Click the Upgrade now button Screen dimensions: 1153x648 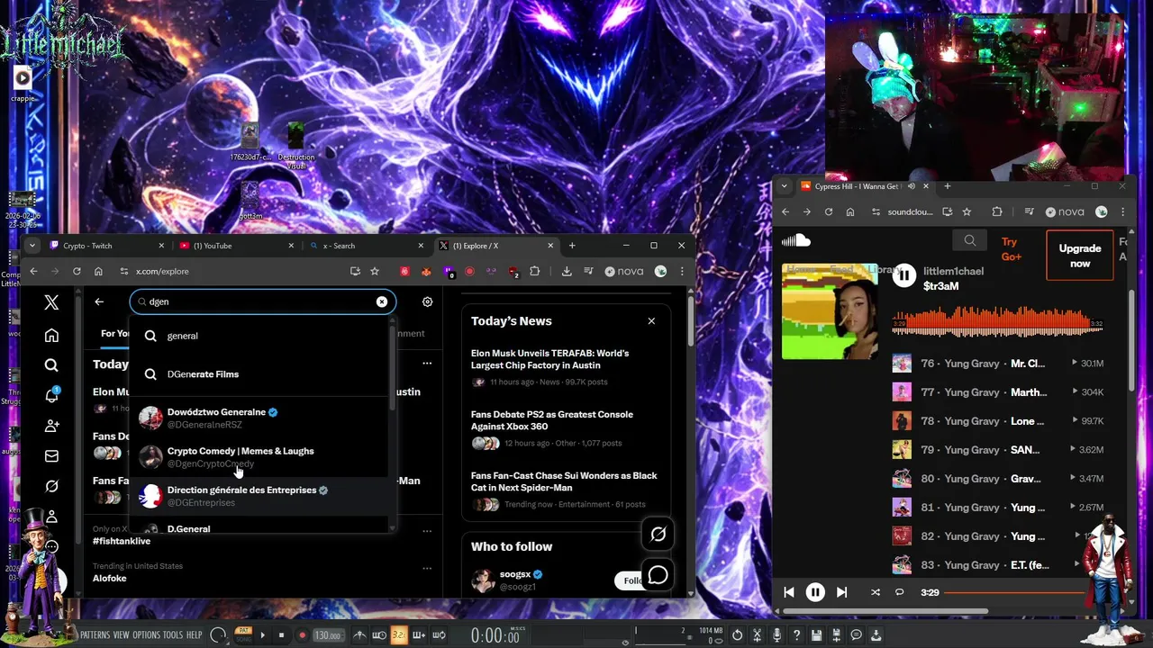(1080, 256)
